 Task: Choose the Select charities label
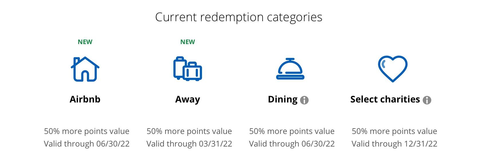pyautogui.click(x=385, y=99)
